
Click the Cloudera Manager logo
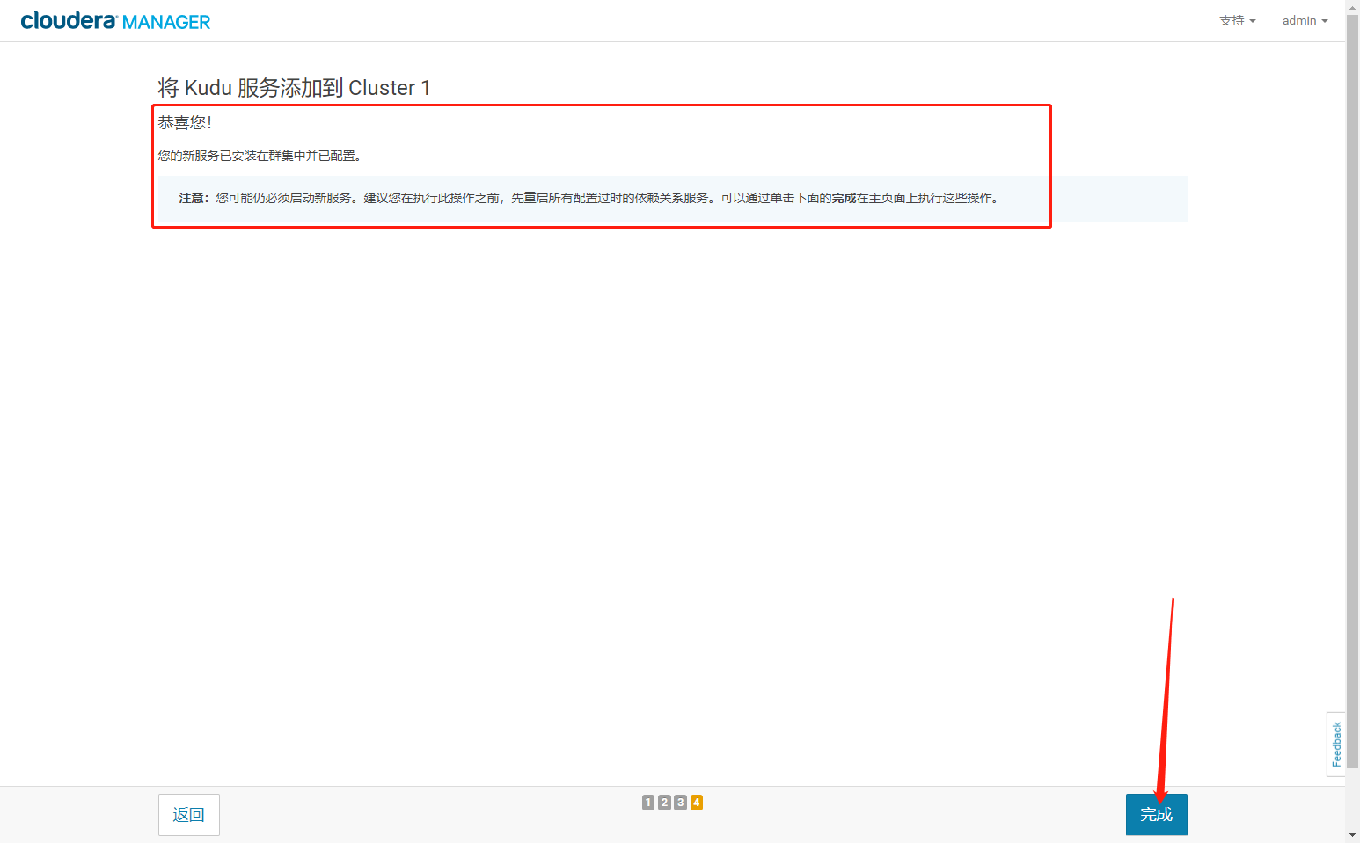pyautogui.click(x=115, y=21)
